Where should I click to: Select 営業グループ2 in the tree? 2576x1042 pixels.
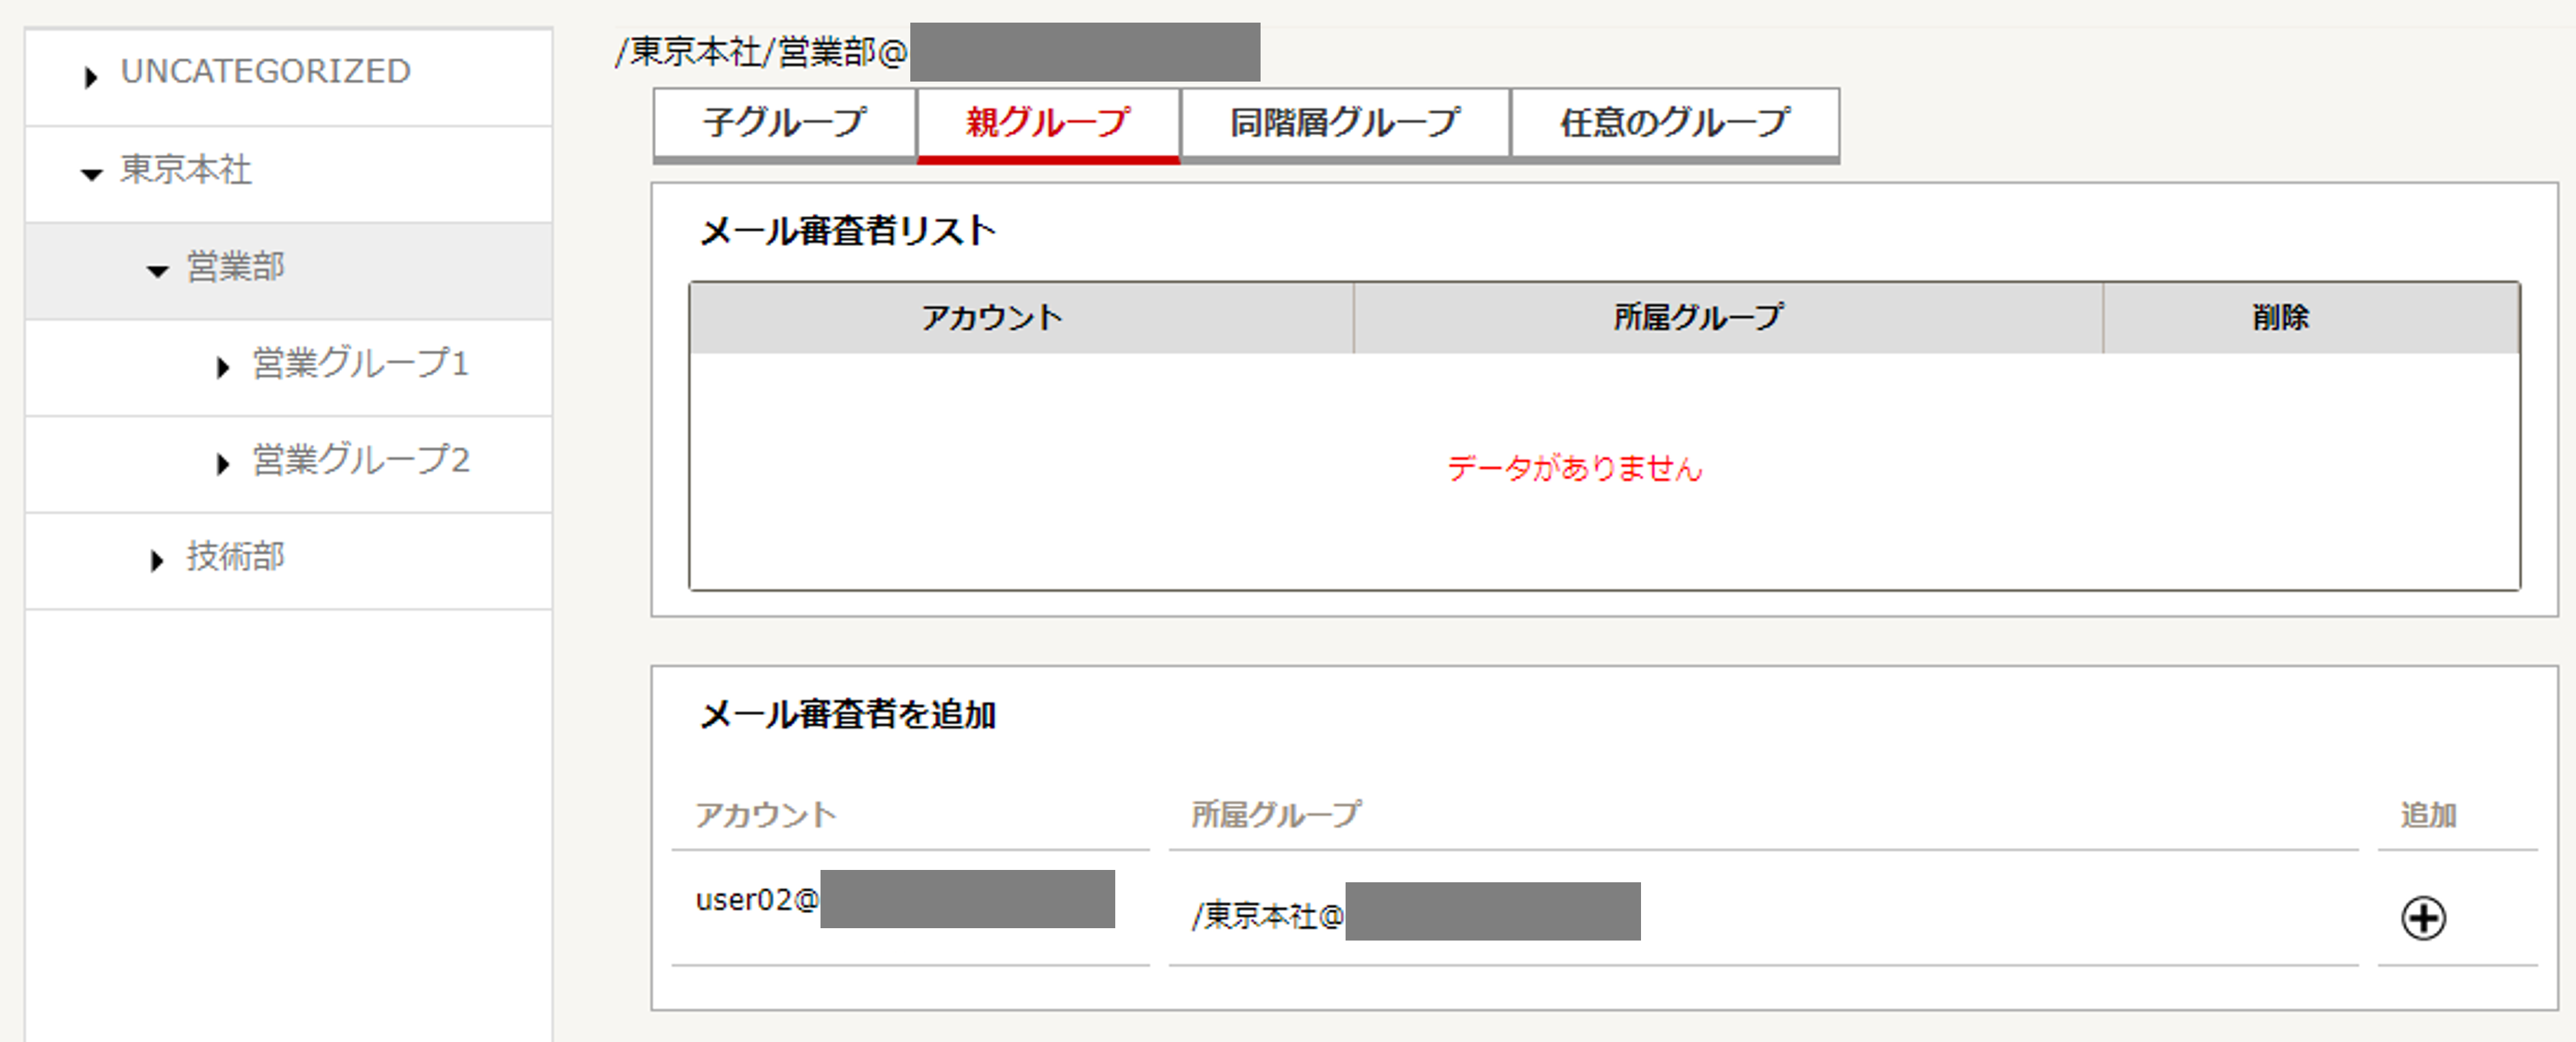click(x=360, y=459)
